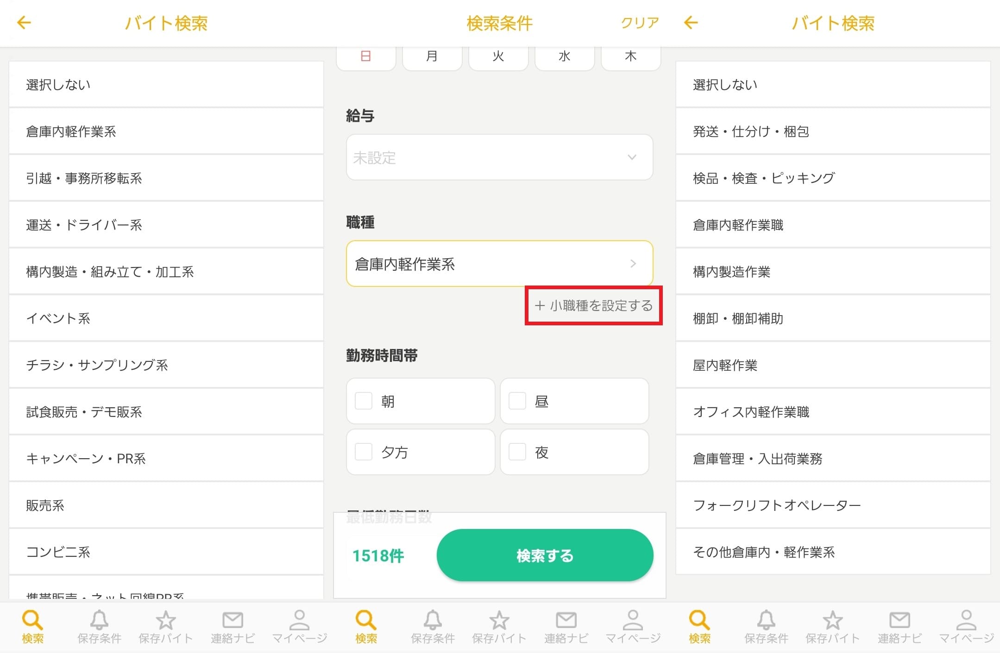The width and height of the screenshot is (1000, 653).
Task: Choose 構内製造・組み立て・加工系 category
Action: (166, 272)
